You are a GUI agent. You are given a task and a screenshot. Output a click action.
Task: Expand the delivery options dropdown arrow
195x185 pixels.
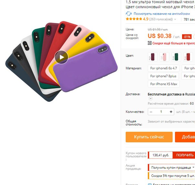(150, 98)
